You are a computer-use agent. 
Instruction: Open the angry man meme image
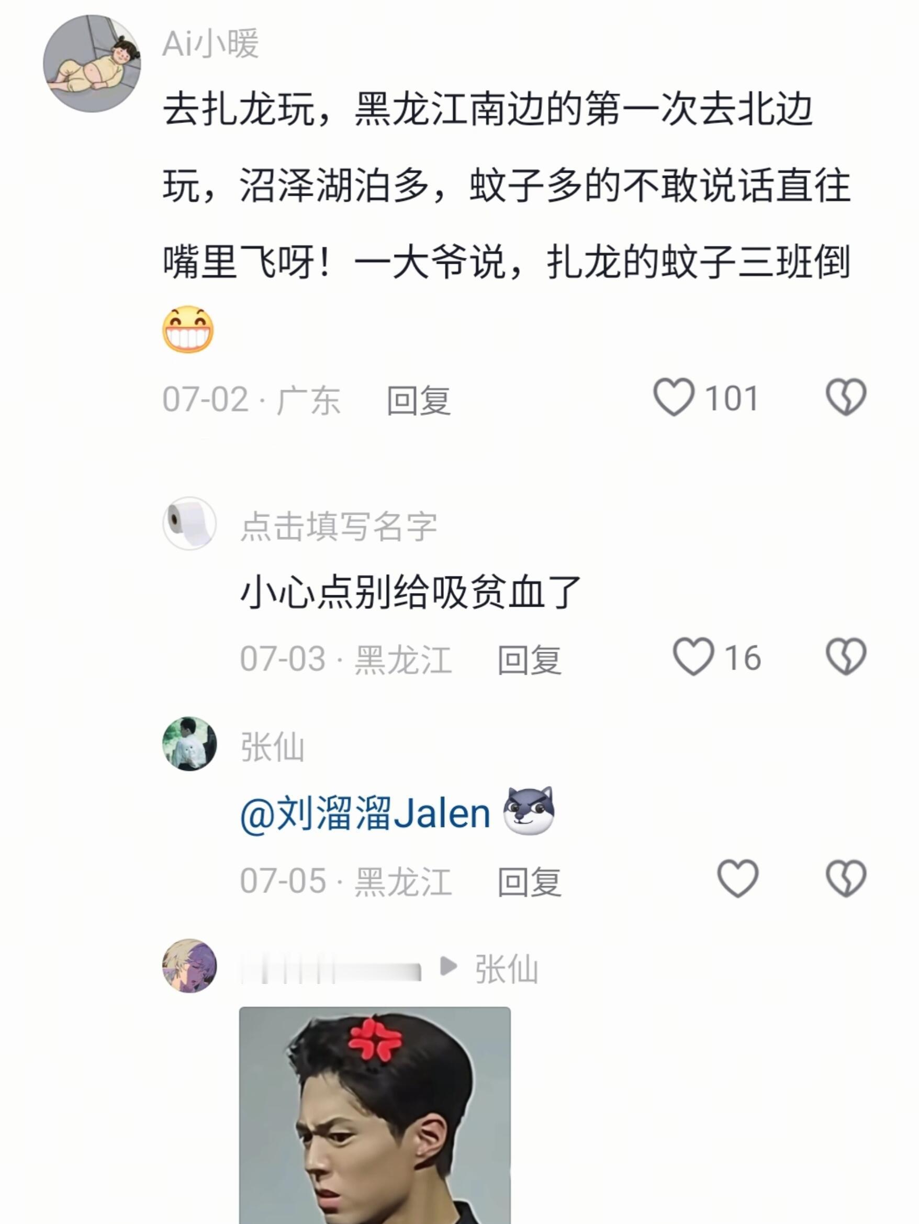[375, 1115]
